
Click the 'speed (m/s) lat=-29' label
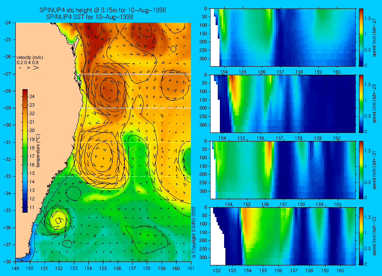coord(374,104)
